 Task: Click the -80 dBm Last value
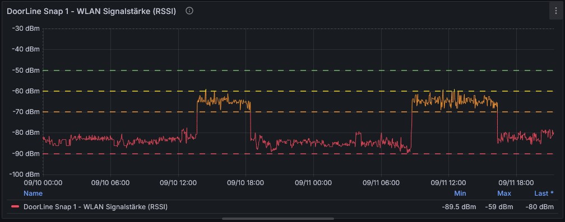pyautogui.click(x=539, y=207)
